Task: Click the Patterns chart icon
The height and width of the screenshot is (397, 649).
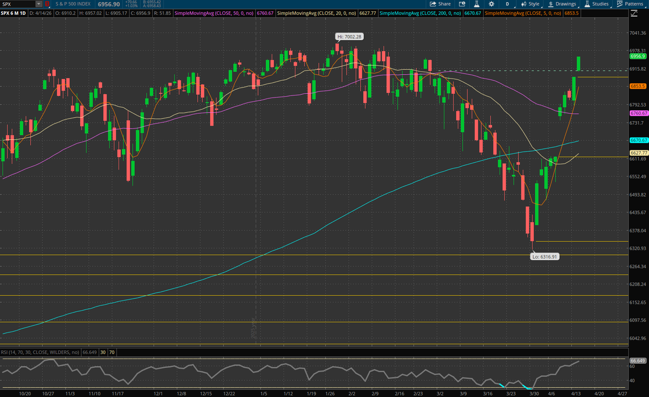Action: (620, 4)
